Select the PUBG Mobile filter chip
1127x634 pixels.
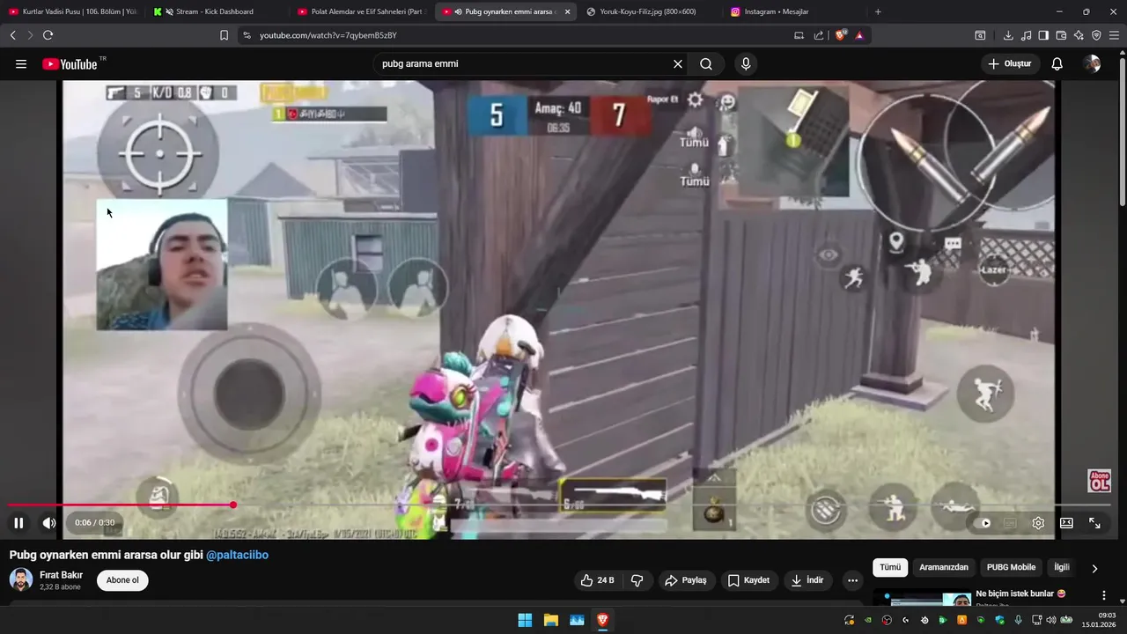1011,568
